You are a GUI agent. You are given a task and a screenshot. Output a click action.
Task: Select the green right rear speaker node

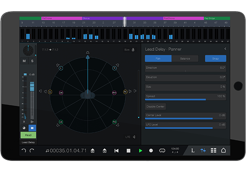pyautogui.click(x=115, y=122)
